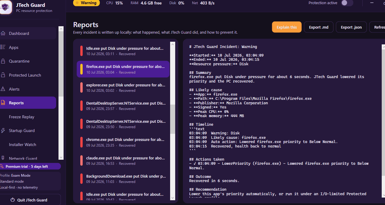
Task: Click the report list scroll up arrow
Action: pos(173,44)
